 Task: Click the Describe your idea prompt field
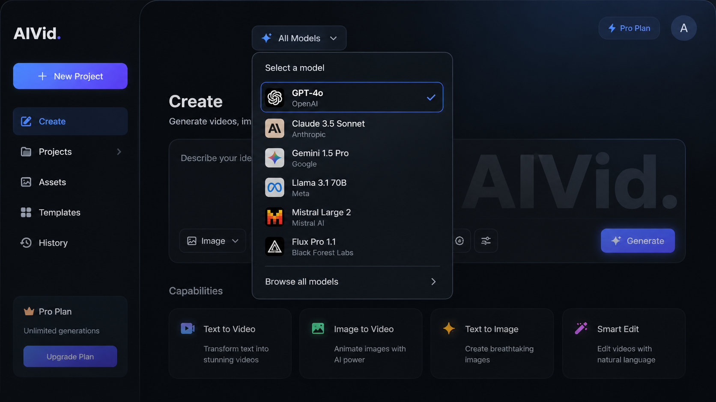216,158
